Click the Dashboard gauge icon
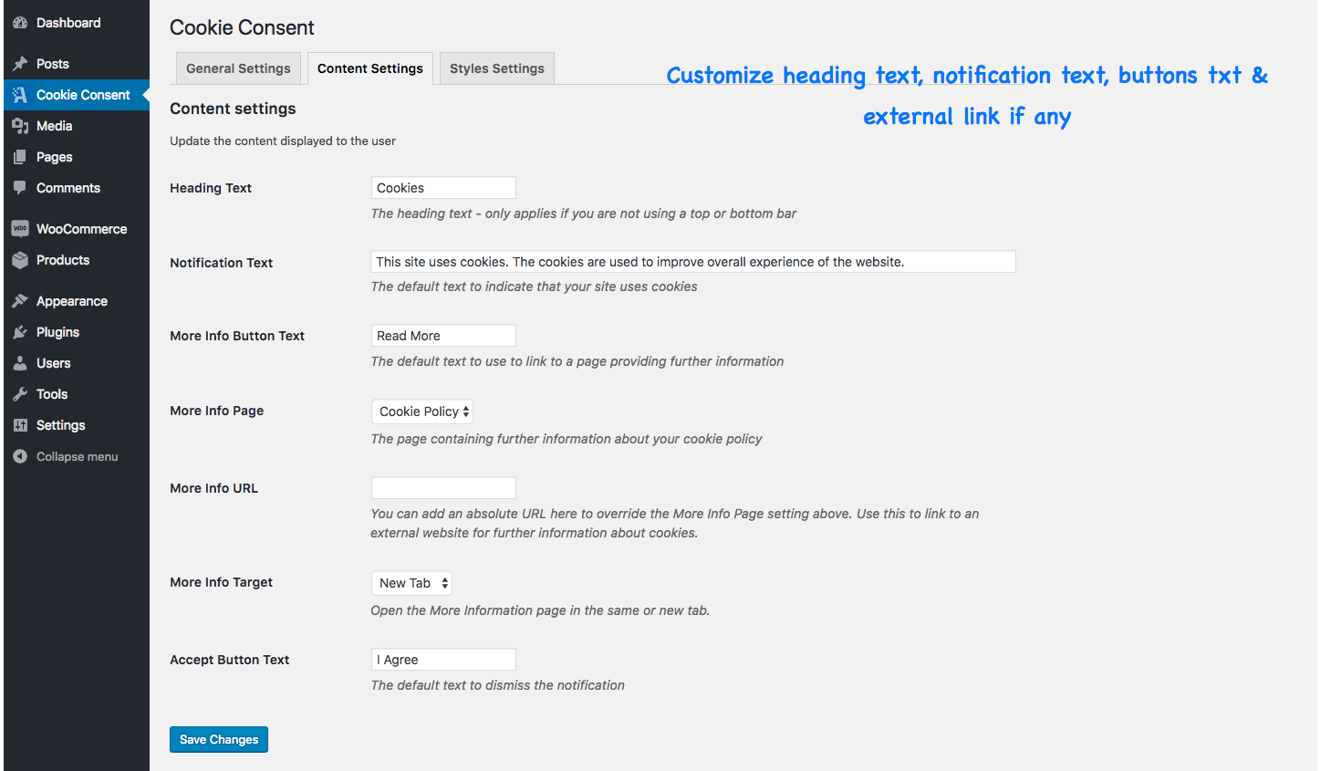 20,23
